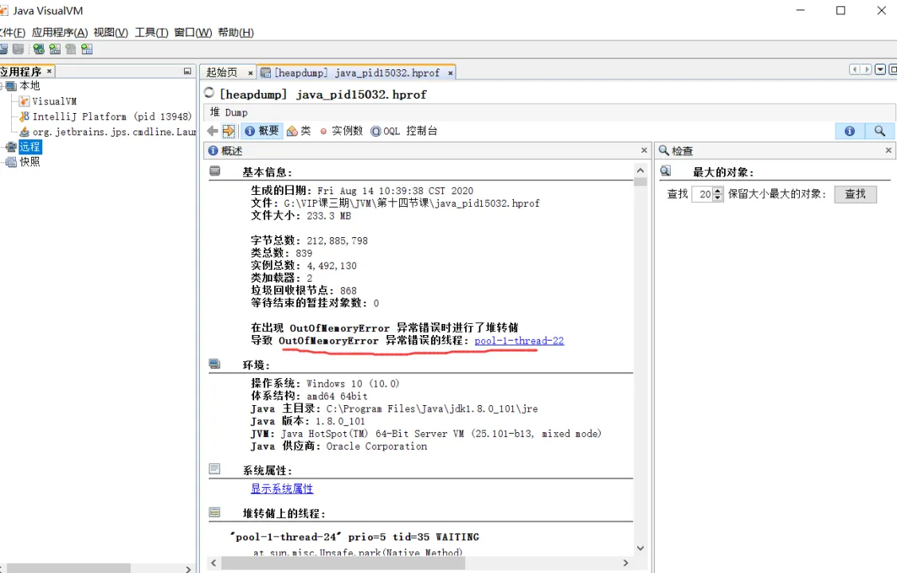Click the 本地 computer icon

pos(11,86)
